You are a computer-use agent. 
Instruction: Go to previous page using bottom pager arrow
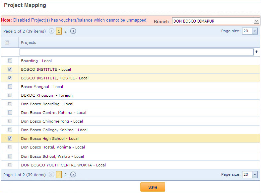(52, 174)
